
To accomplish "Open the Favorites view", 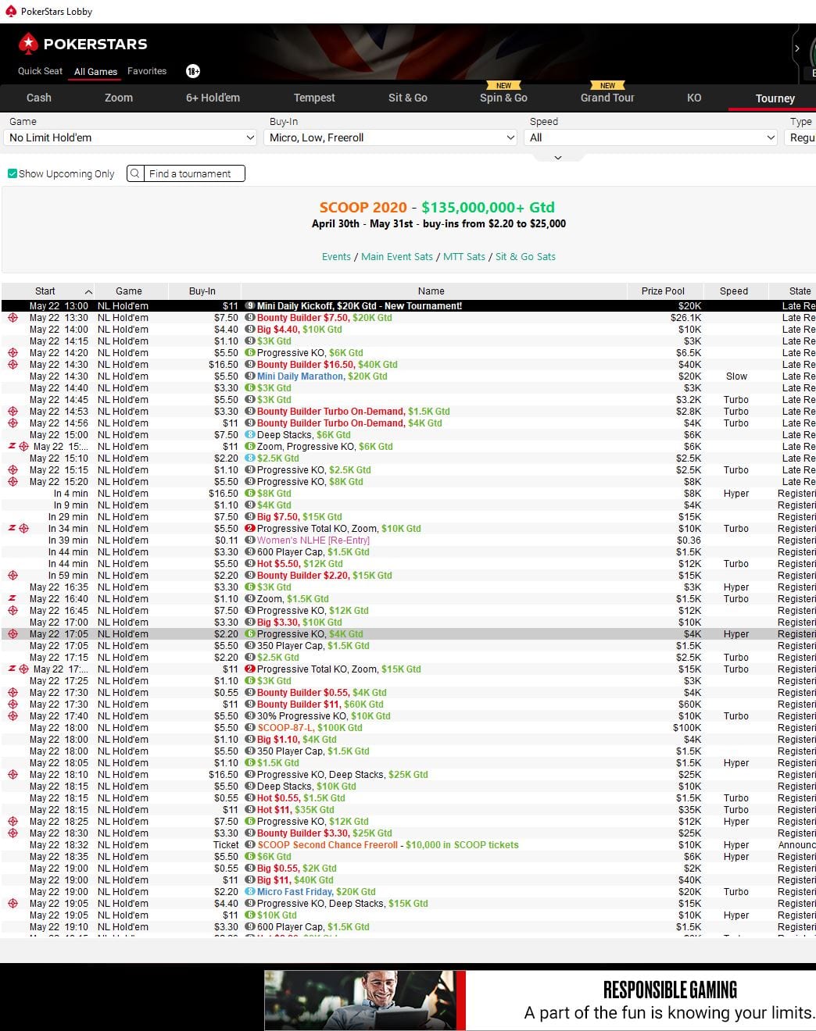I will [147, 71].
